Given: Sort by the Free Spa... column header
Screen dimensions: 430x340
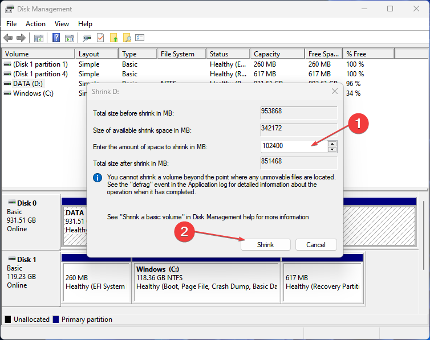Looking at the screenshot, I should pyautogui.click(x=324, y=54).
